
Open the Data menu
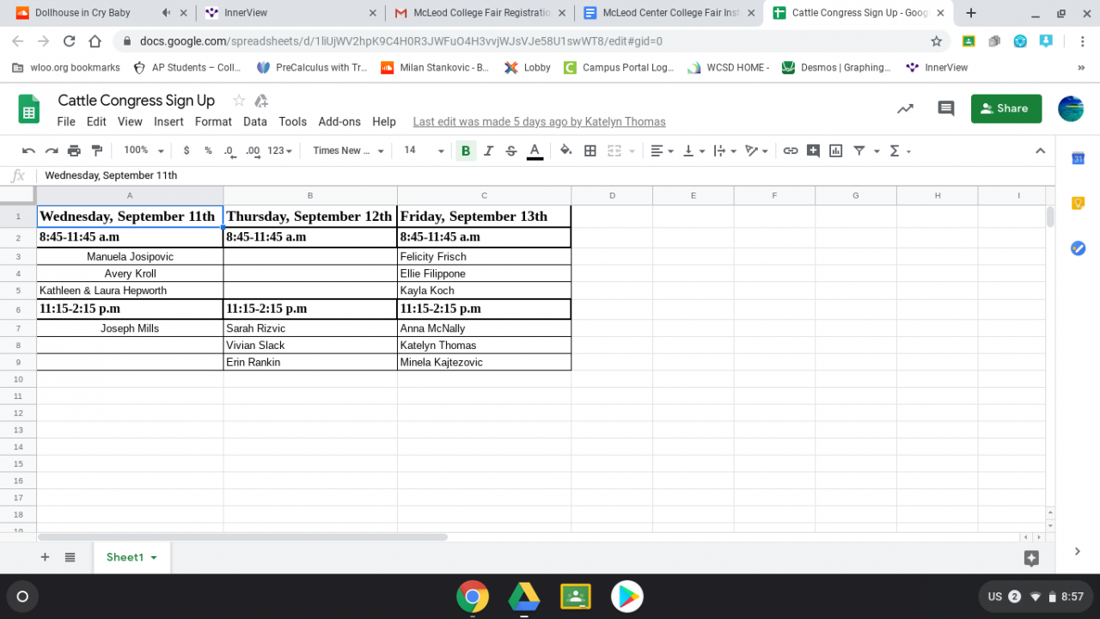coord(255,121)
